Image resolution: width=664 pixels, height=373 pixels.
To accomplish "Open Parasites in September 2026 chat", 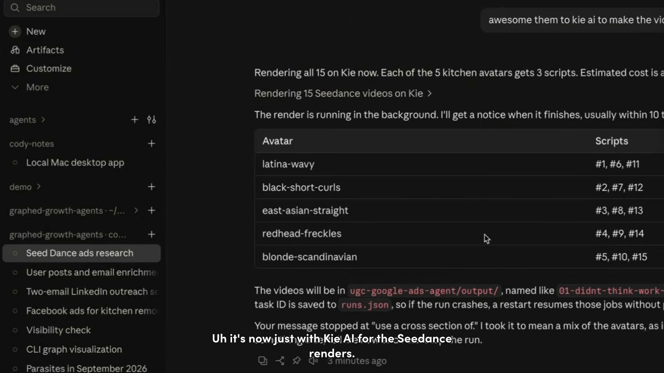I will [86, 368].
